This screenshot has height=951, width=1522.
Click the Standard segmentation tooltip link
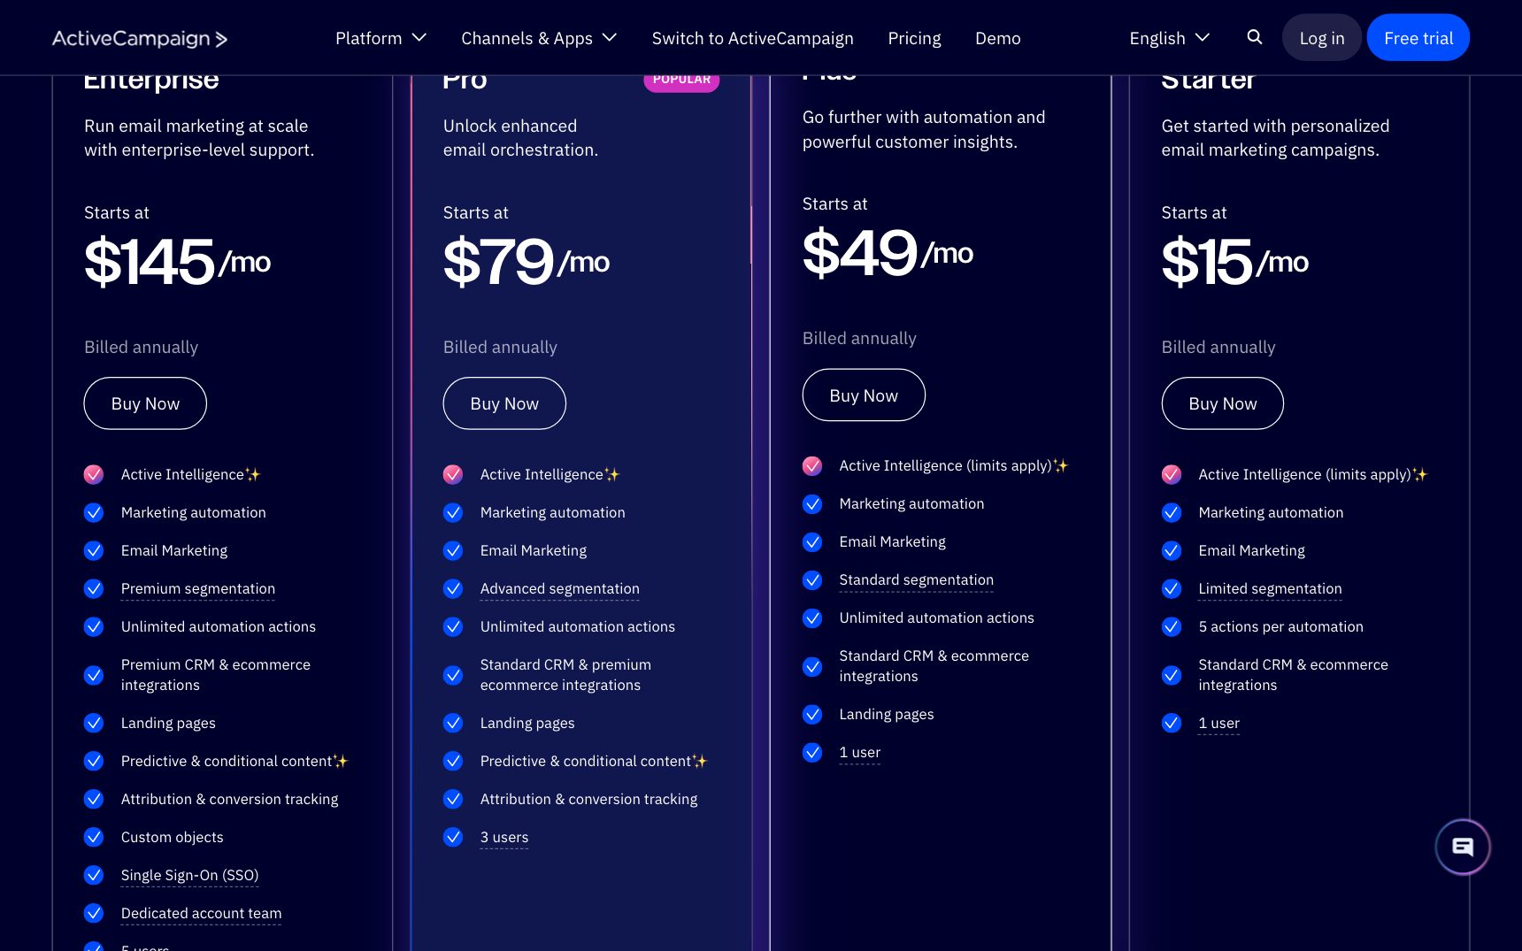pyautogui.click(x=916, y=579)
